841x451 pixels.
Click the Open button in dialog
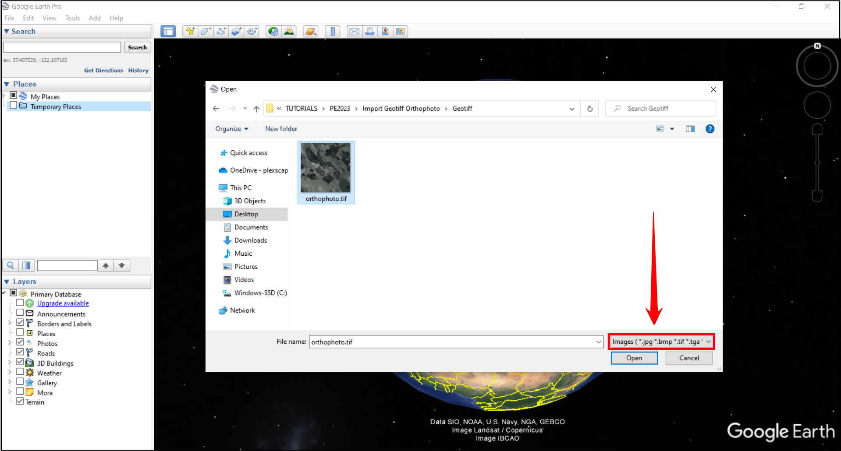634,358
